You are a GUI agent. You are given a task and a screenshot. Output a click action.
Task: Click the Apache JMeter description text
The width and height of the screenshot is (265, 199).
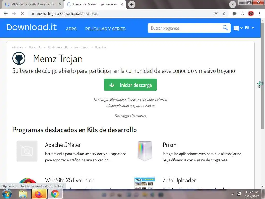point(85,157)
